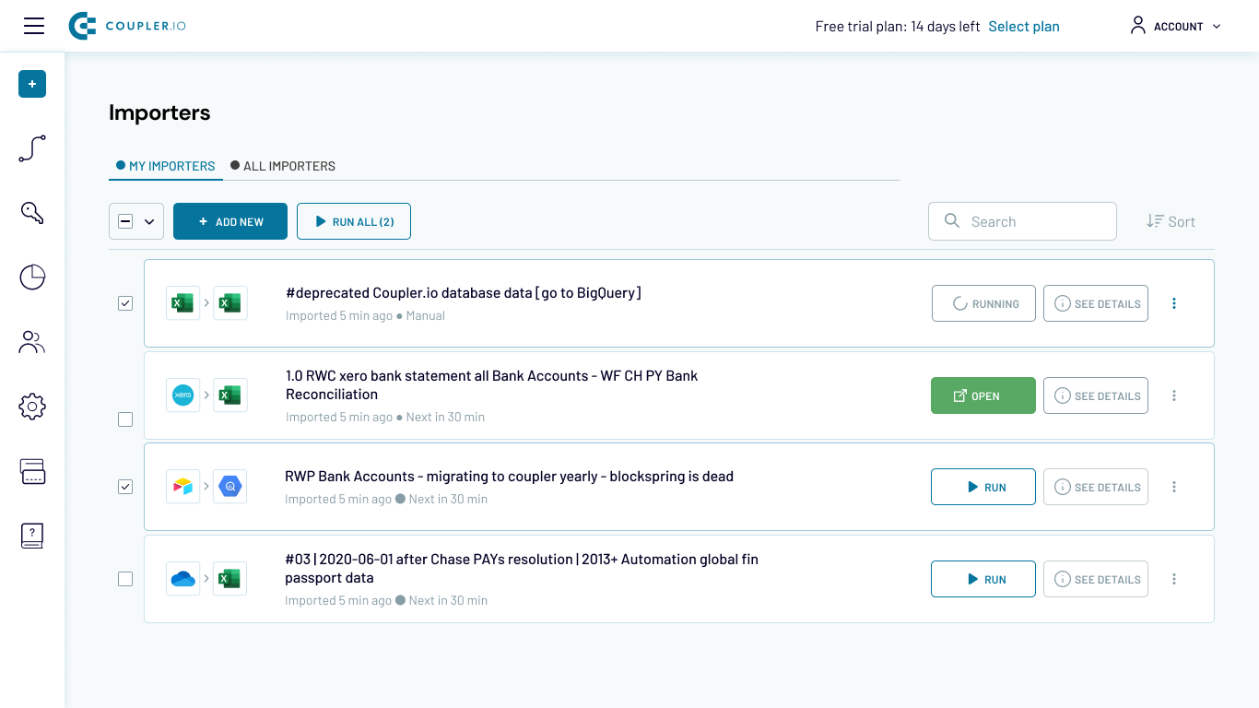
Task: Open the users team sidebar icon
Action: pyautogui.click(x=32, y=342)
